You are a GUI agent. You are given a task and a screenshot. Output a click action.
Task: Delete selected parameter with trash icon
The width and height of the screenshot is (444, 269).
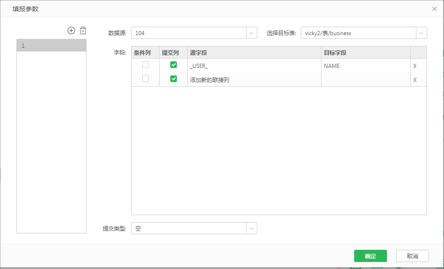83,30
